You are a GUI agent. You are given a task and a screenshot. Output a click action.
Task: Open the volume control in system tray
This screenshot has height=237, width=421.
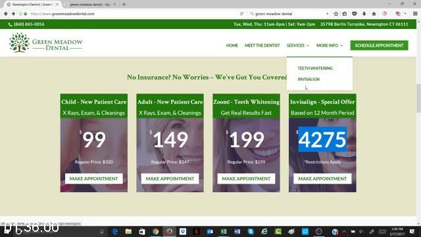(361, 231)
